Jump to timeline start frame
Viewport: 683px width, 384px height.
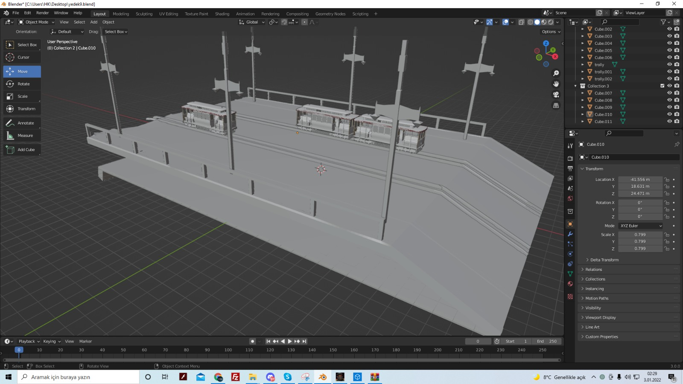268,341
